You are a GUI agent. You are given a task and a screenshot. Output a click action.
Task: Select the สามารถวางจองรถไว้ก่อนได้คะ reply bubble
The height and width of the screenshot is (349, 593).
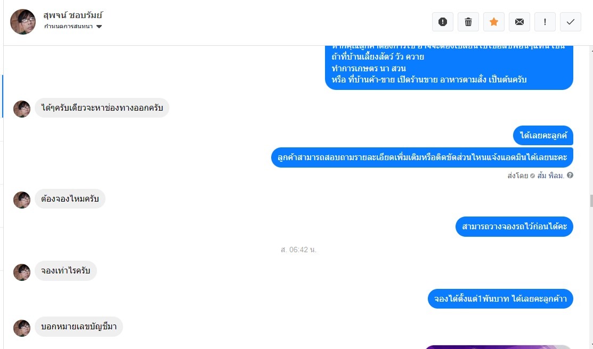pyautogui.click(x=514, y=227)
